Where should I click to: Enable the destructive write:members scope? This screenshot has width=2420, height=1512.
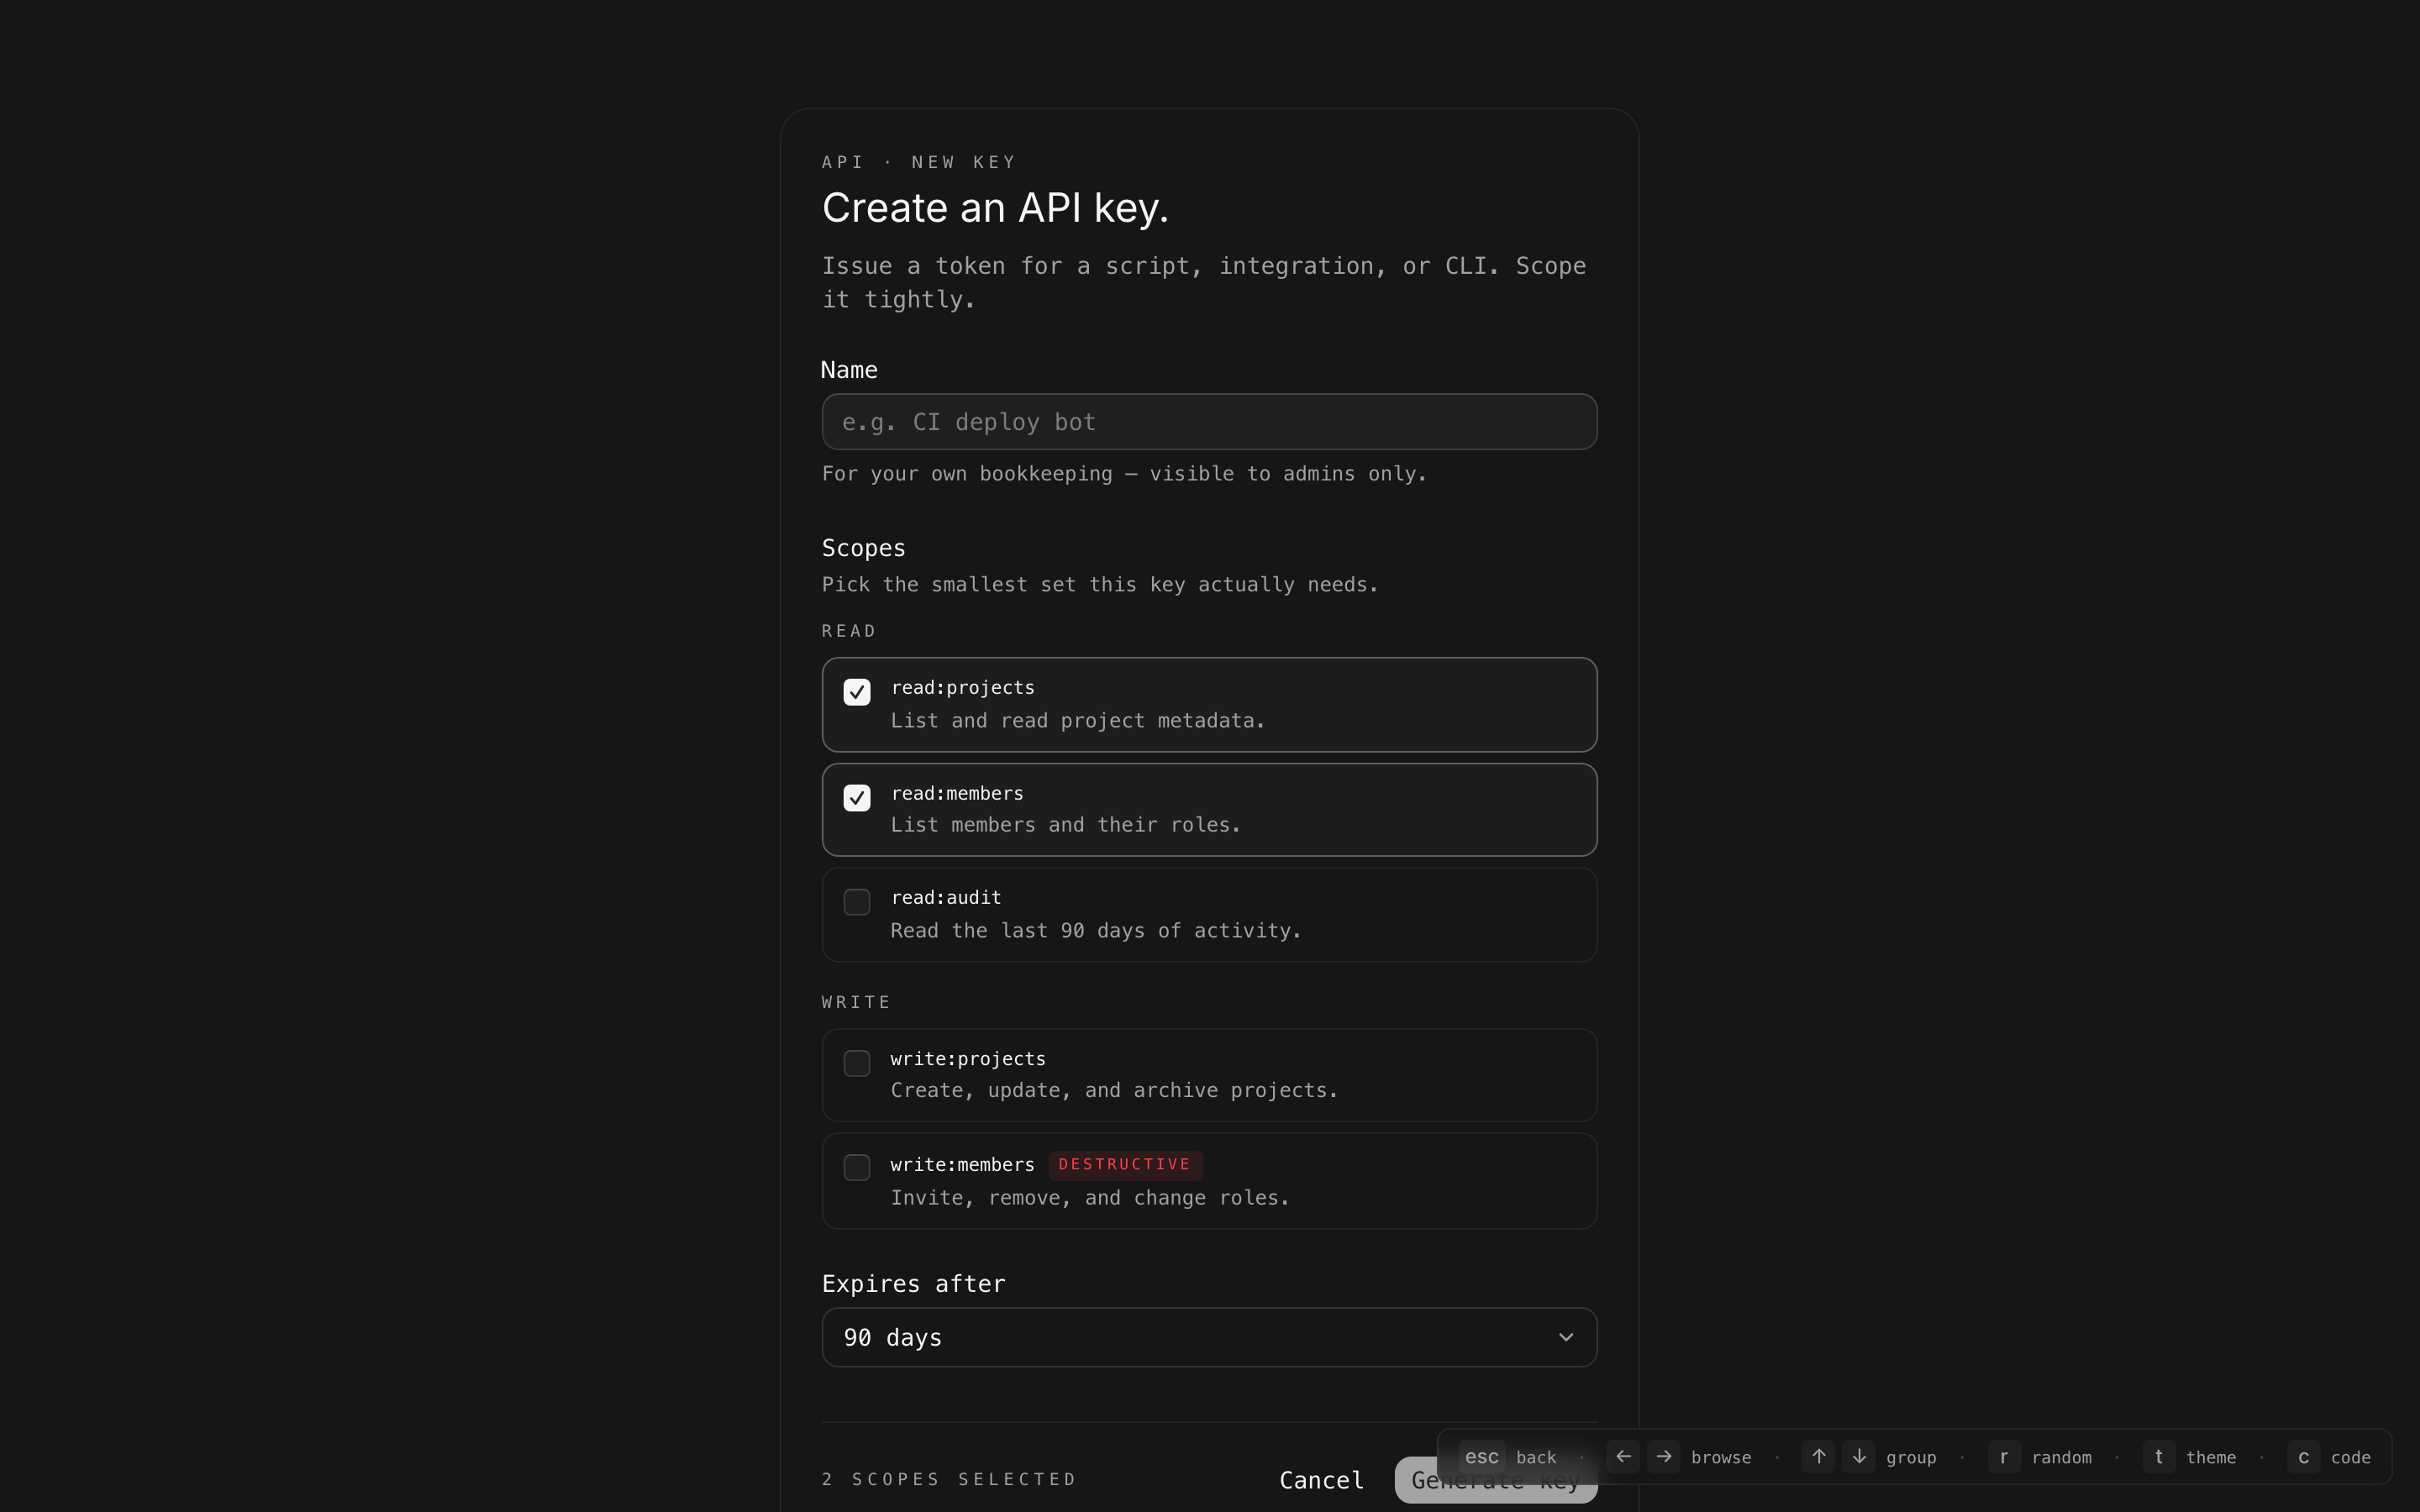click(856, 1167)
